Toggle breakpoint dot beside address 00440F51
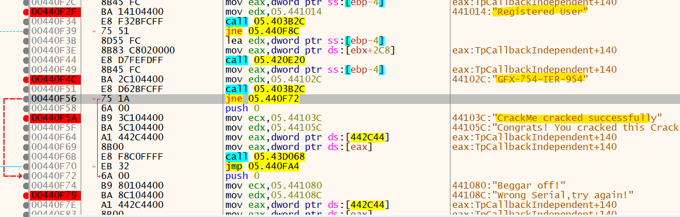The height and width of the screenshot is (217, 680). point(26,89)
